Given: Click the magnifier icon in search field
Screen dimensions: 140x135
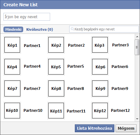Looking at the screenshot, I should [x=72, y=29].
